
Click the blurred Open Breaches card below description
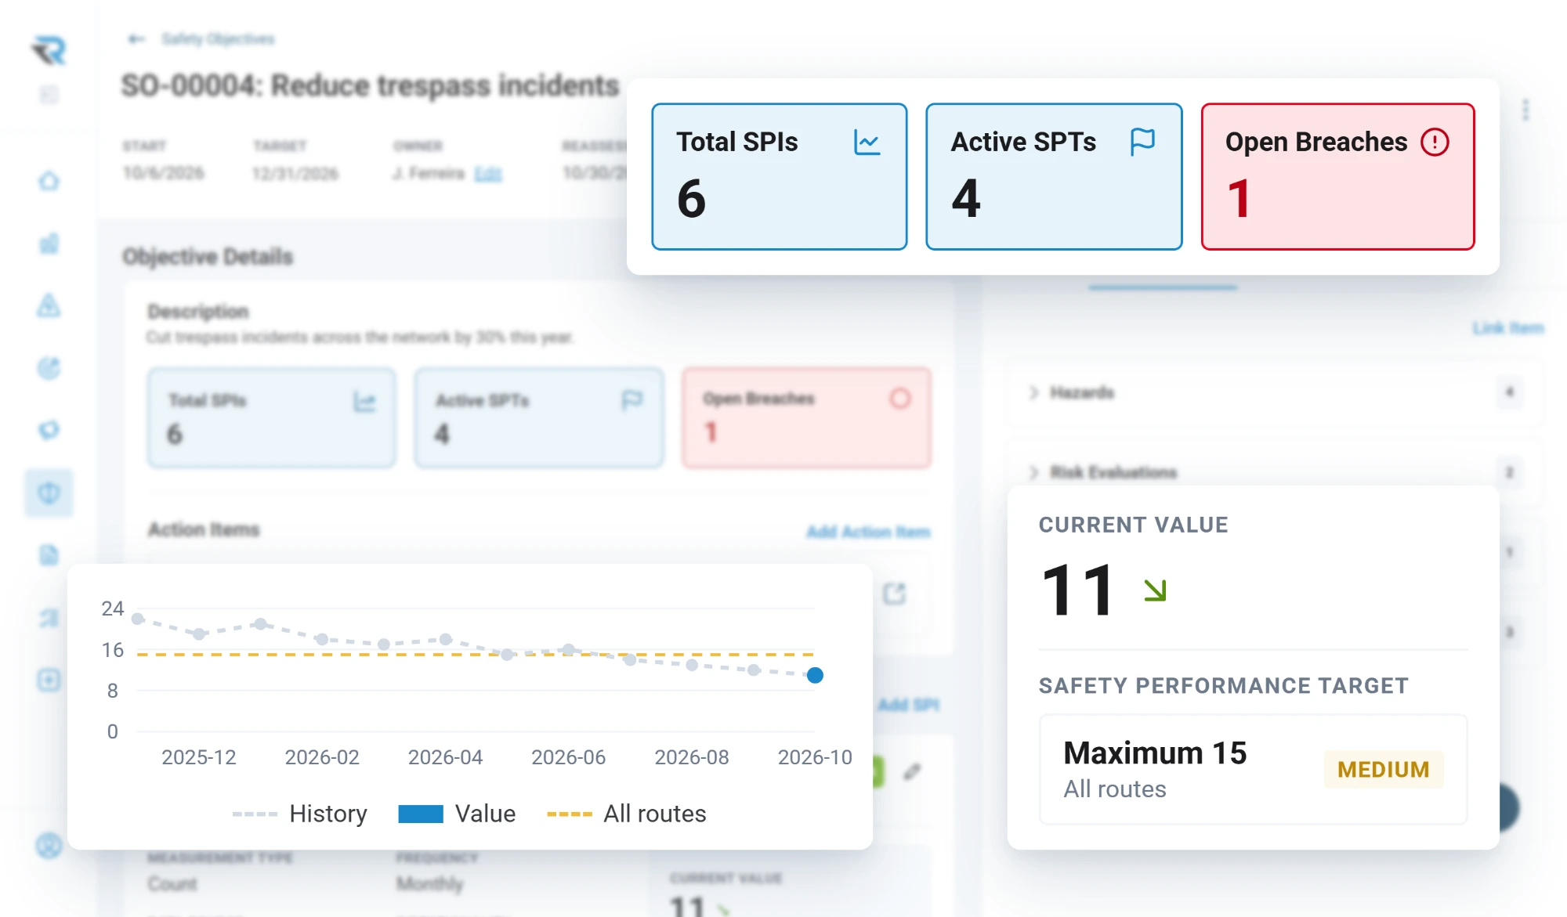806,418
